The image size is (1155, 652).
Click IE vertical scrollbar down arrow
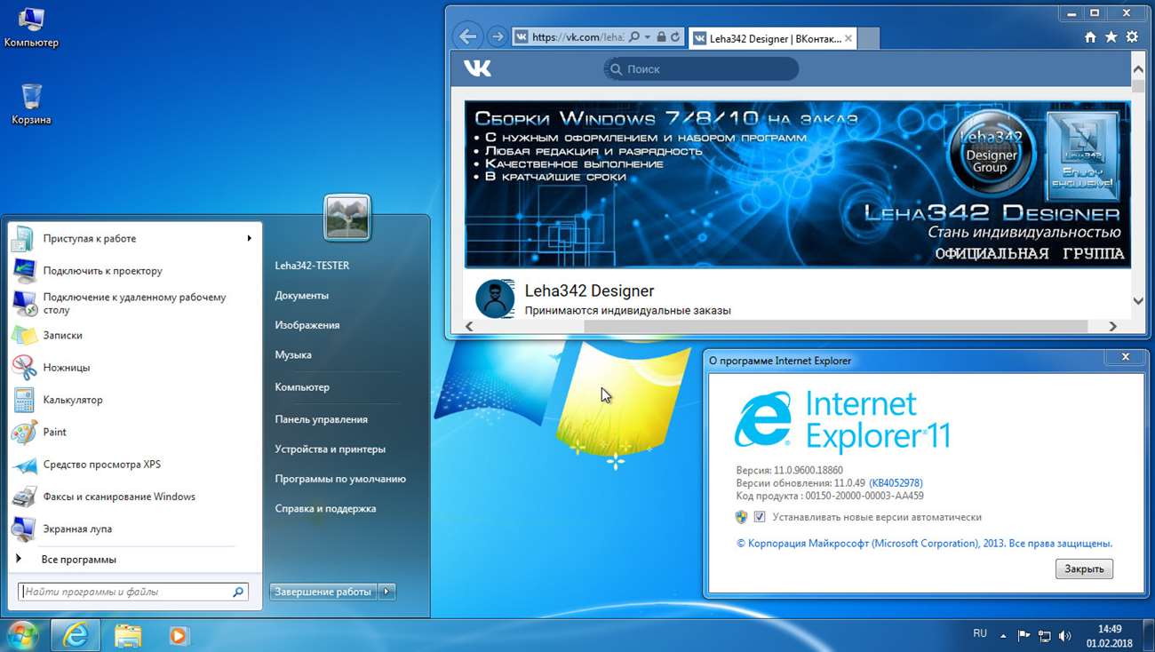pos(1138,301)
